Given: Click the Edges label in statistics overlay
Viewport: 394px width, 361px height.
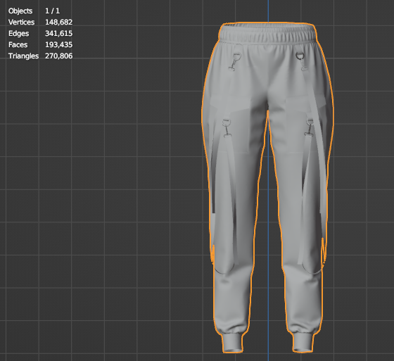Looking at the screenshot, I should 18,34.
